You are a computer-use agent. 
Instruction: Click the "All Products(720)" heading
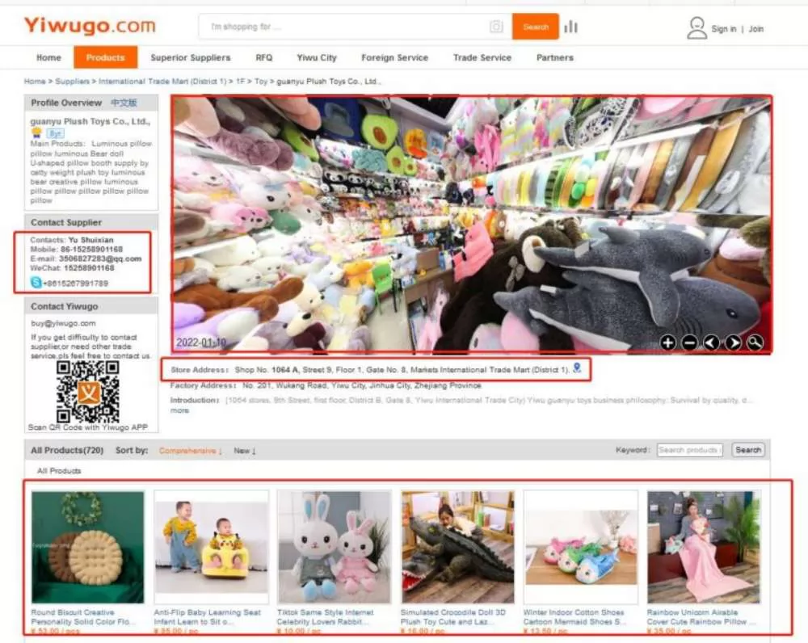click(x=67, y=450)
